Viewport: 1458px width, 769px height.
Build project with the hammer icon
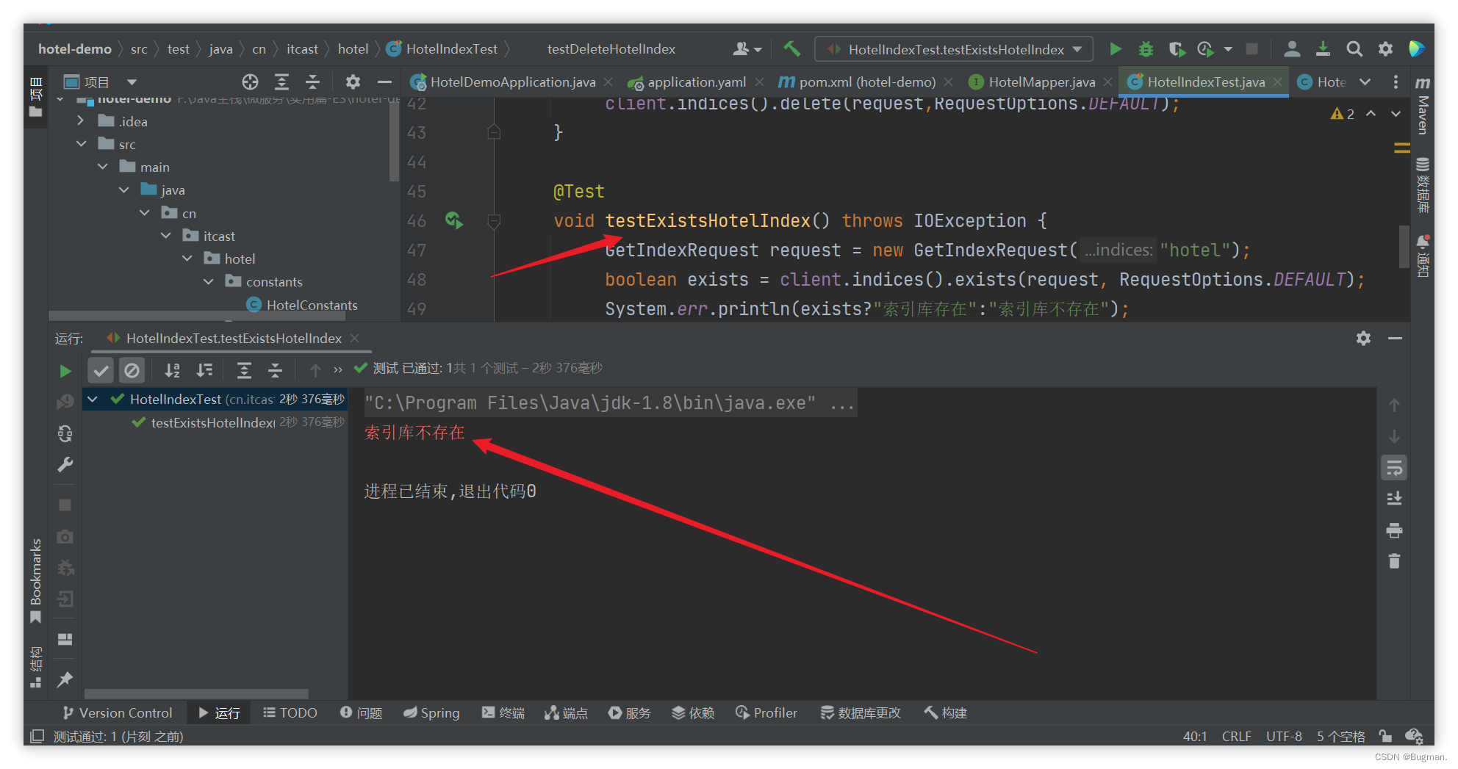coord(791,49)
